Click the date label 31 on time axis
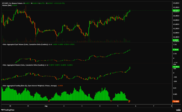 click(28, 106)
